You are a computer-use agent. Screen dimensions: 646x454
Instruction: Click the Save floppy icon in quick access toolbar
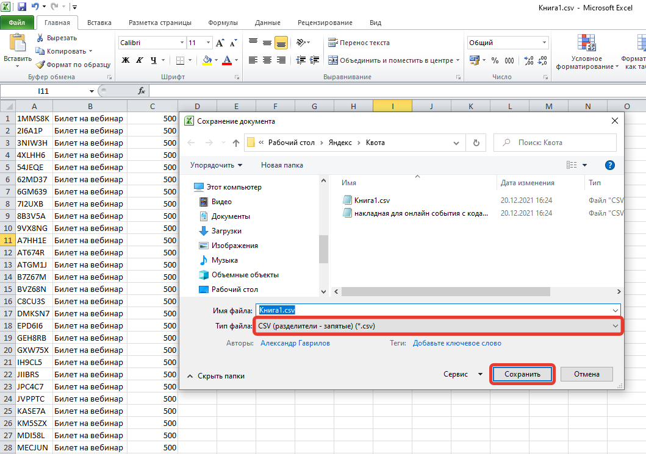22,7
